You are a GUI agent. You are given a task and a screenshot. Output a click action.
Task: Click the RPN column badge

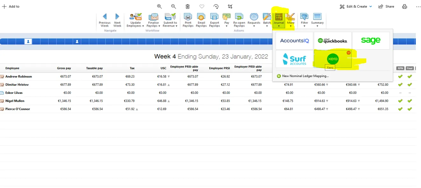tap(400, 68)
